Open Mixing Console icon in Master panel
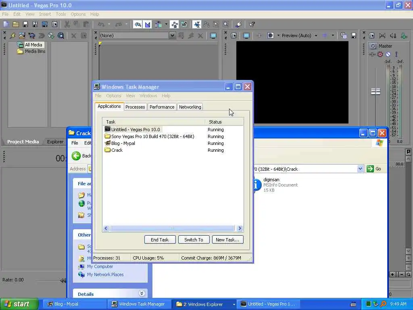 (404, 36)
